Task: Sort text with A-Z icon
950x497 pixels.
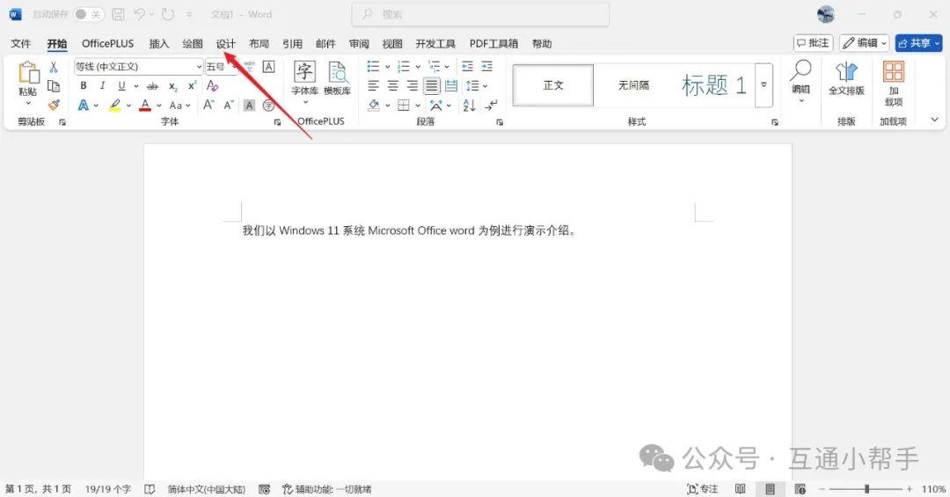Action: pos(469,106)
